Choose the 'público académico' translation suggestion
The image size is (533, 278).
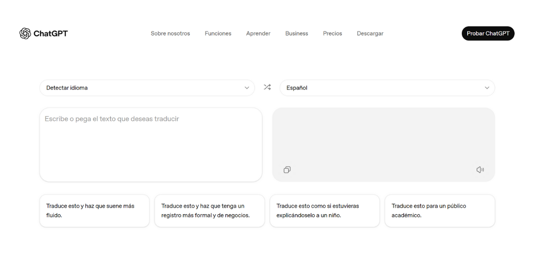[x=439, y=211]
